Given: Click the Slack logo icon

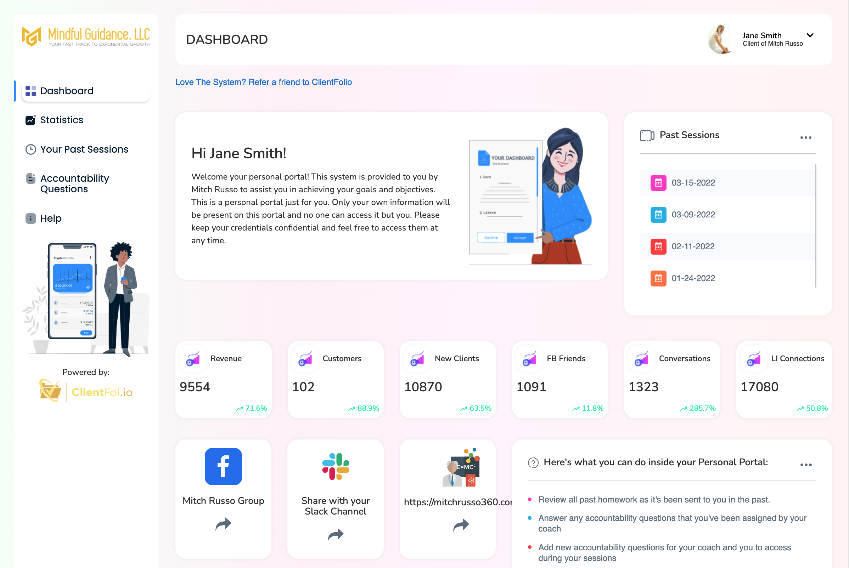Looking at the screenshot, I should [x=335, y=466].
